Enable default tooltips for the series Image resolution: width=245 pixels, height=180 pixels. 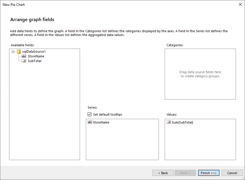click(x=89, y=114)
